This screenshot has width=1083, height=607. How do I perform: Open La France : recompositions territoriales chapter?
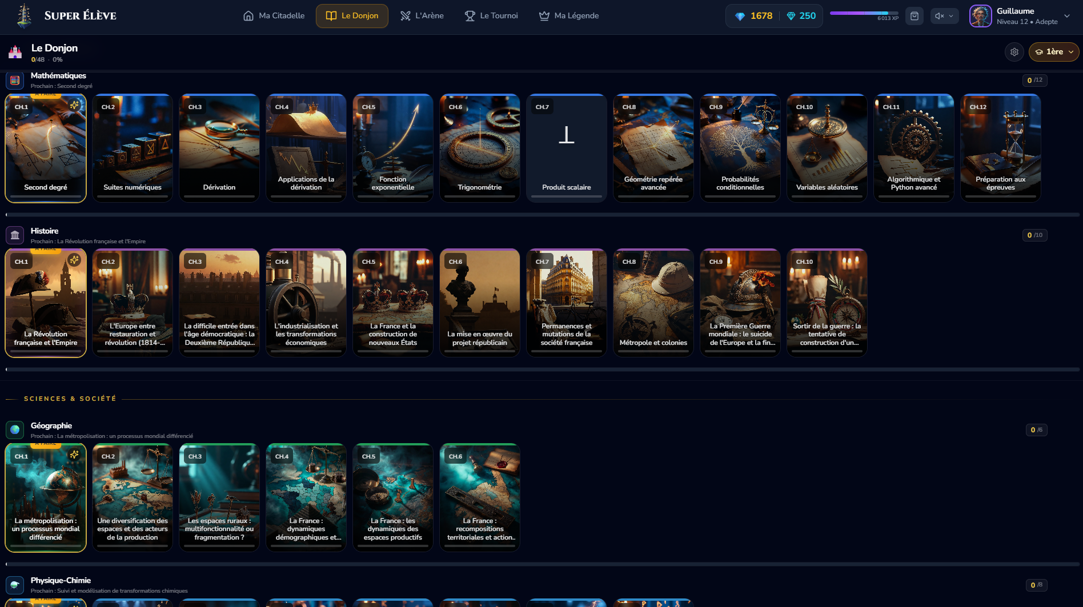[480, 497]
